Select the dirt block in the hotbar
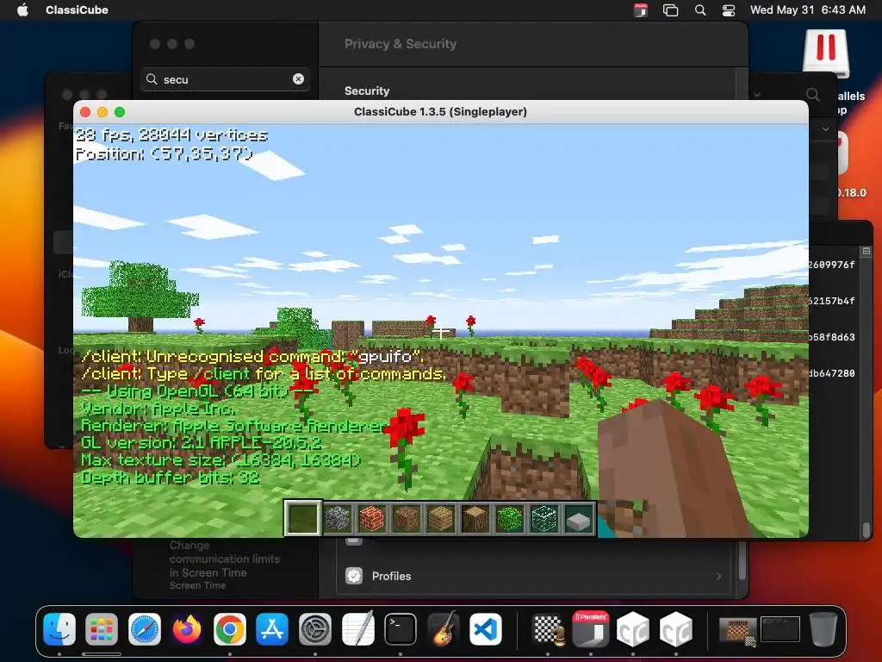The height and width of the screenshot is (662, 882). (407, 518)
